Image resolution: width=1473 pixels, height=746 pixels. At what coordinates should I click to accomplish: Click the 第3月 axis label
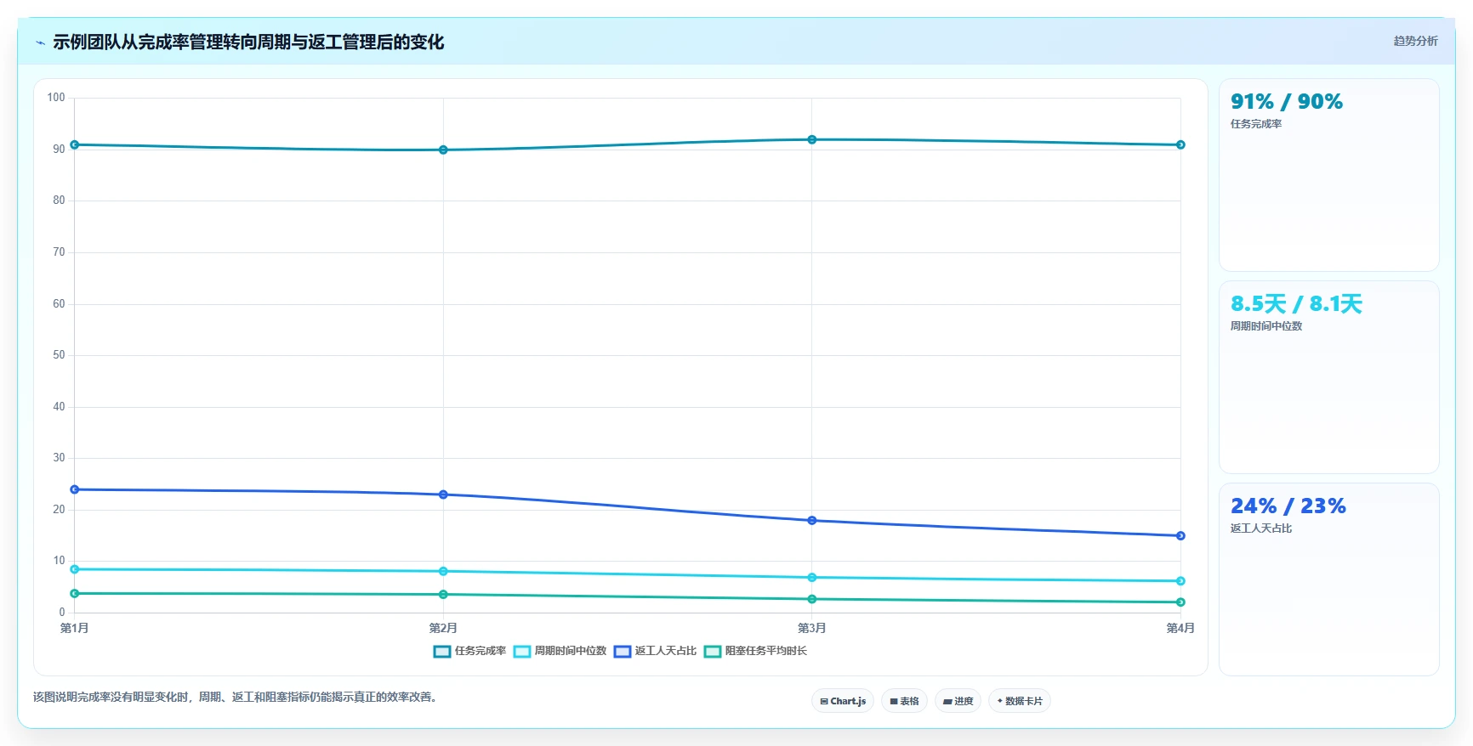pyautogui.click(x=812, y=628)
